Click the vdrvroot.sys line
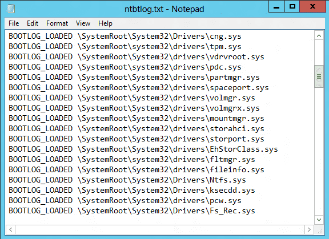 click(x=137, y=57)
